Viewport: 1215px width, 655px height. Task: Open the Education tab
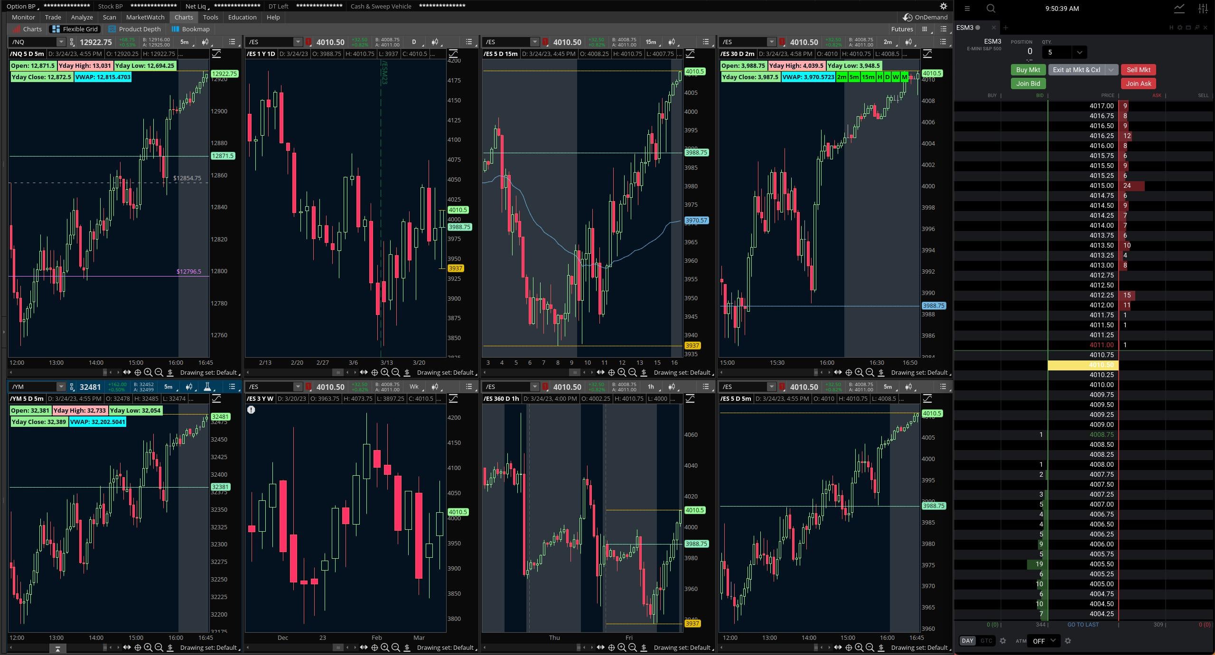(242, 17)
